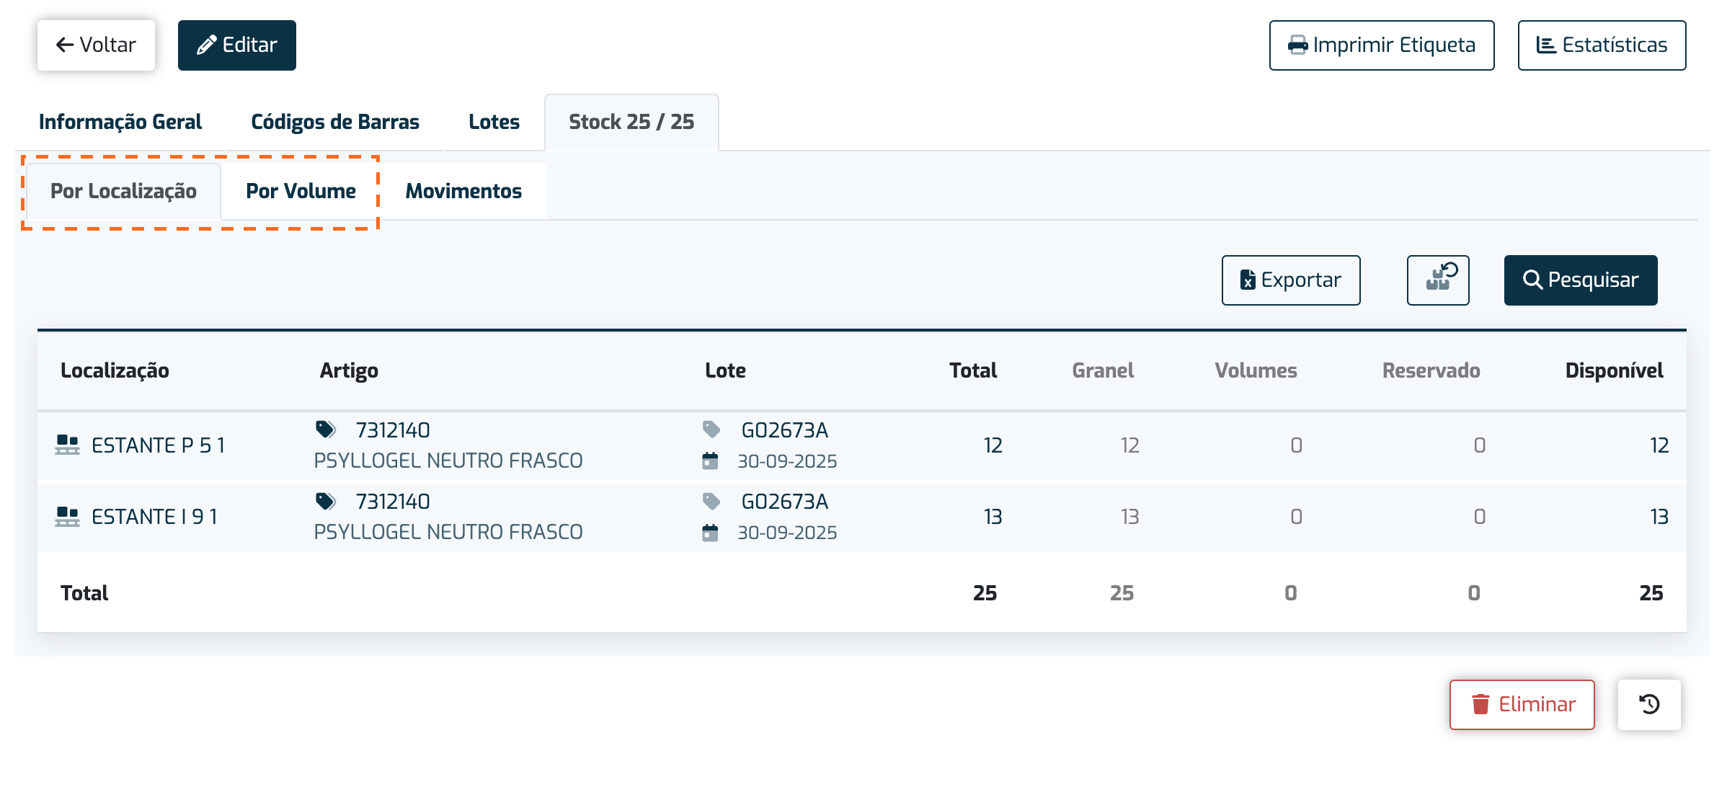Click the calendar icon in second row

tap(710, 533)
